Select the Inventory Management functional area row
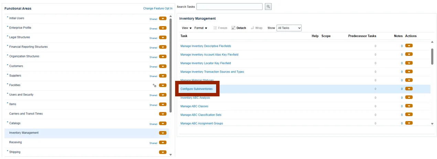Screen dimensions: 437x159 [87, 133]
